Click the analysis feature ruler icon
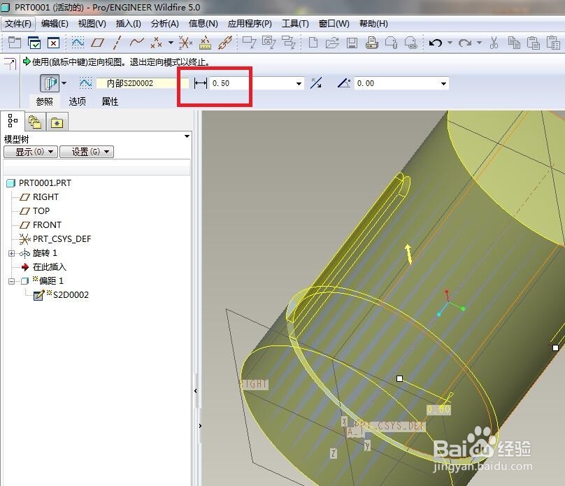The height and width of the screenshot is (486, 565). tap(205, 43)
